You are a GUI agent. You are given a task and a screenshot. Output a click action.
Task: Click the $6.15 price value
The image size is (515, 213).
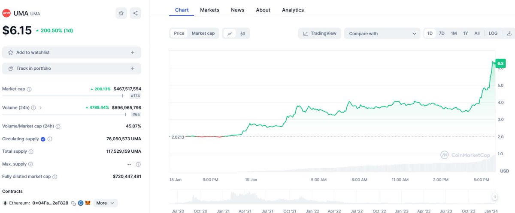coord(16,30)
